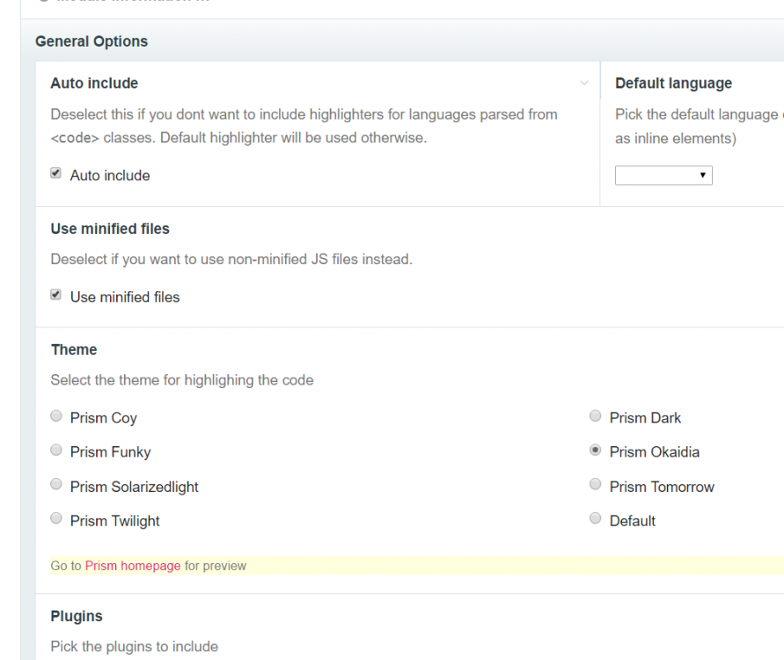Click the Plugins field heading
Image resolution: width=784 pixels, height=660 pixels.
point(77,616)
